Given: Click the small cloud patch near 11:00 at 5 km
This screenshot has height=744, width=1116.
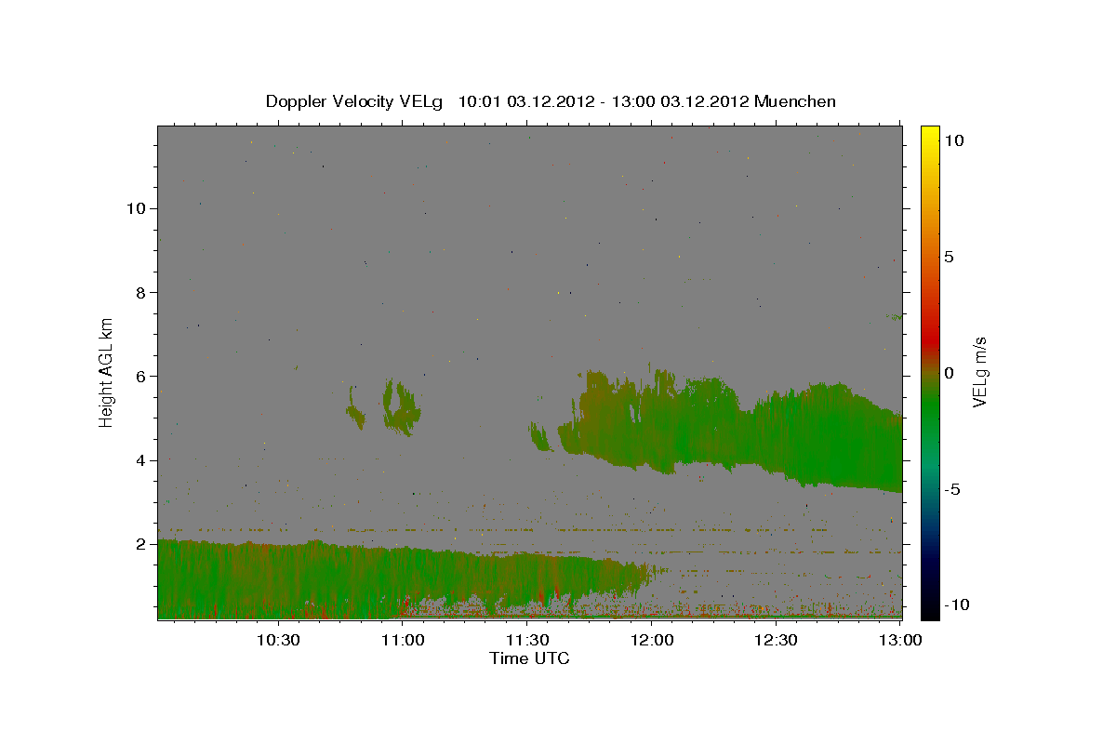Looking at the screenshot, I should 402,407.
